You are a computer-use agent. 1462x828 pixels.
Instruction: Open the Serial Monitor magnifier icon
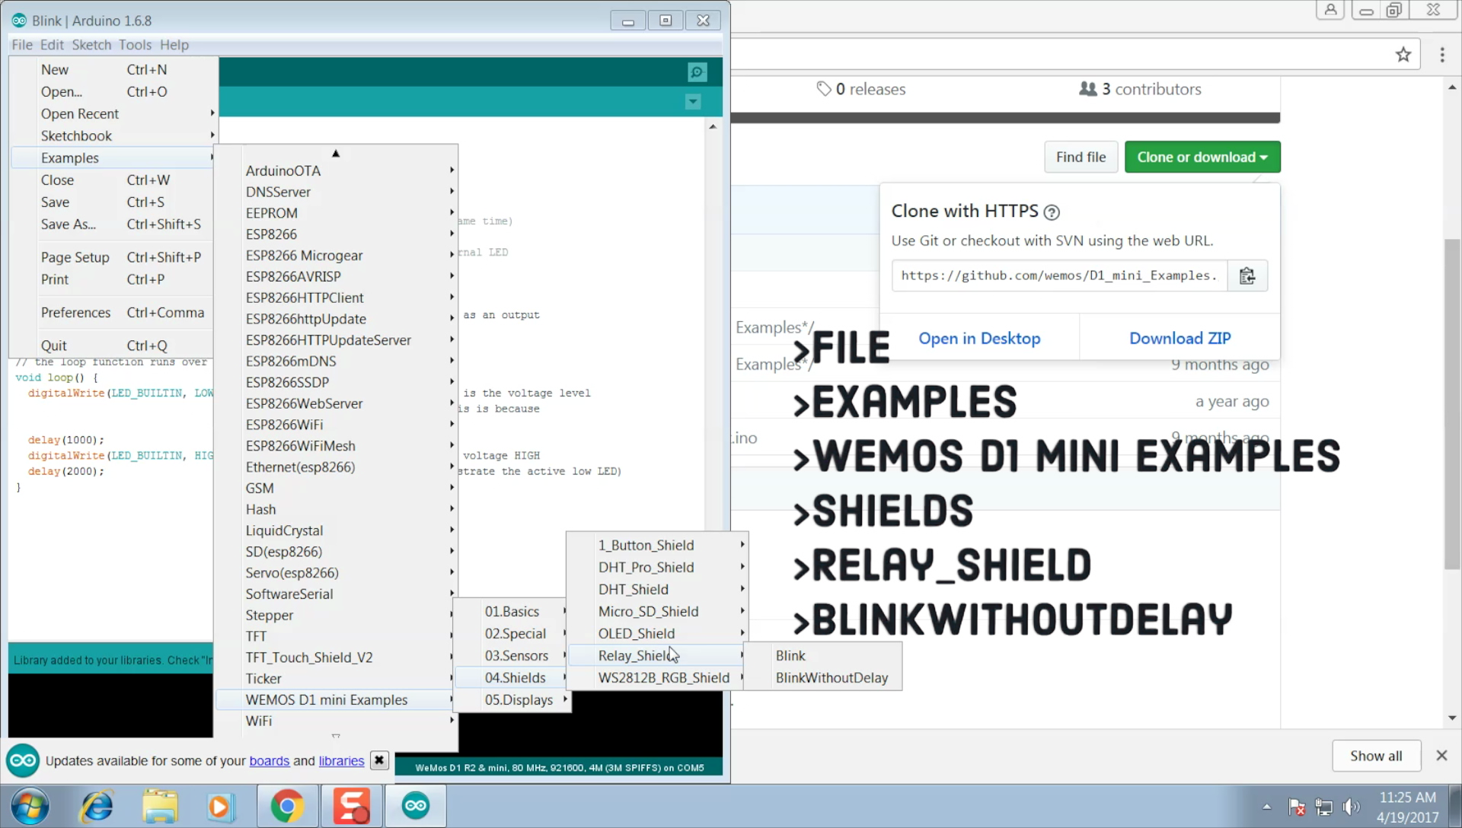pos(697,72)
